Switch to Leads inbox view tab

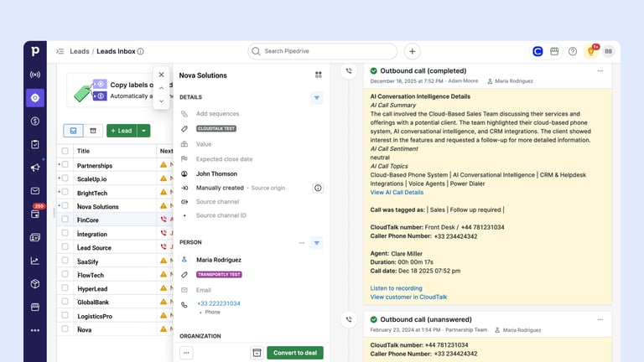[x=73, y=131]
